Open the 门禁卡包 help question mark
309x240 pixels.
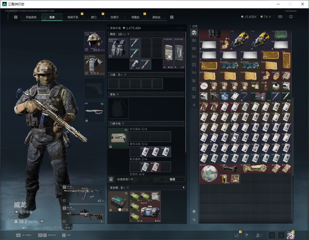[x=123, y=124]
